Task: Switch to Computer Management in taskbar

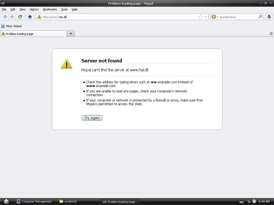Action: pos(35,202)
